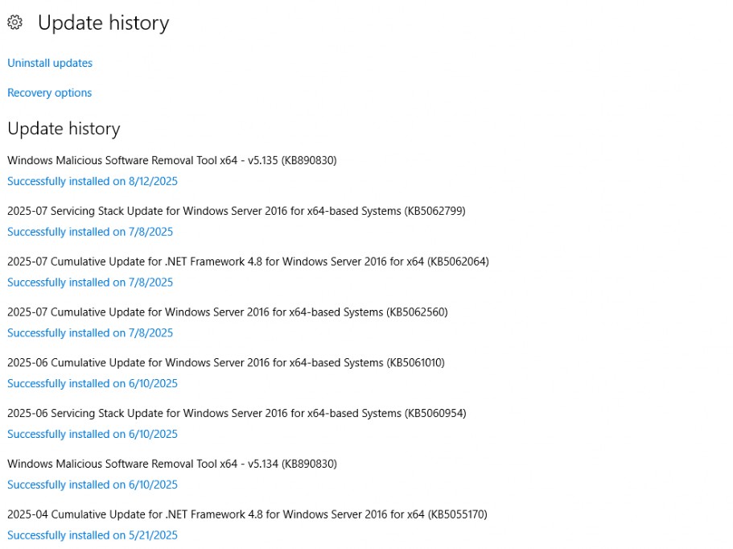The height and width of the screenshot is (549, 733).
Task: Click install status under Removal Tool v5.134
Action: click(93, 485)
